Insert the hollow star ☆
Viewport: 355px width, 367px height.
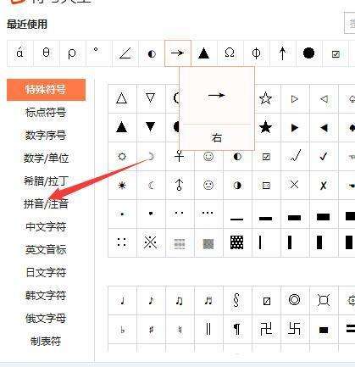pos(266,98)
